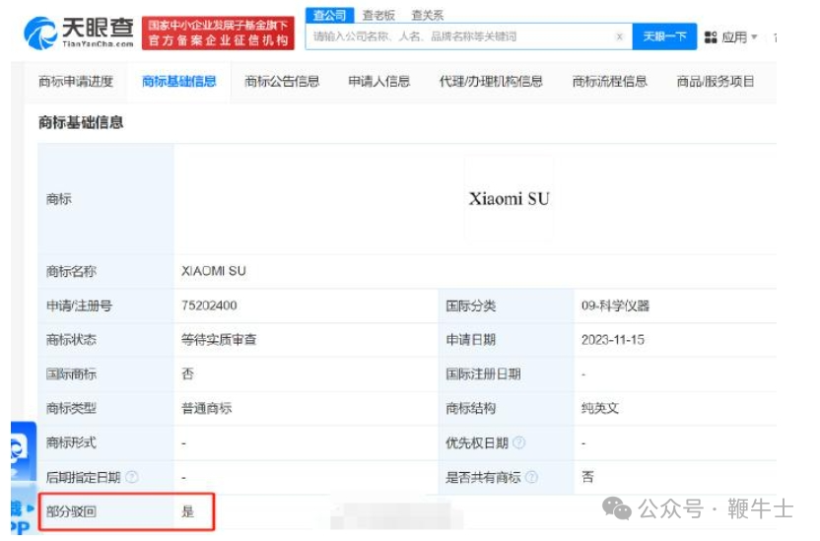Screen dimensions: 820x541
Task: Click the Xiaomi SU trademark image
Action: click(509, 198)
